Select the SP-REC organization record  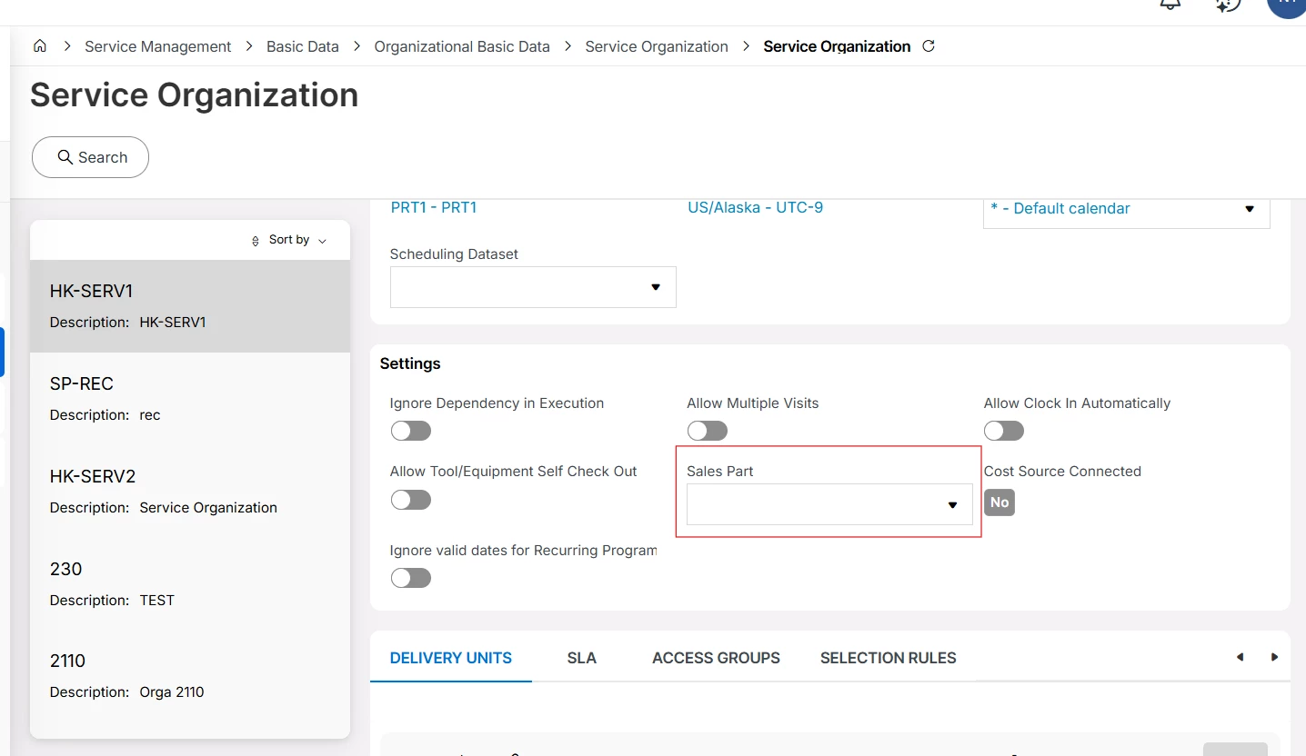coord(190,398)
